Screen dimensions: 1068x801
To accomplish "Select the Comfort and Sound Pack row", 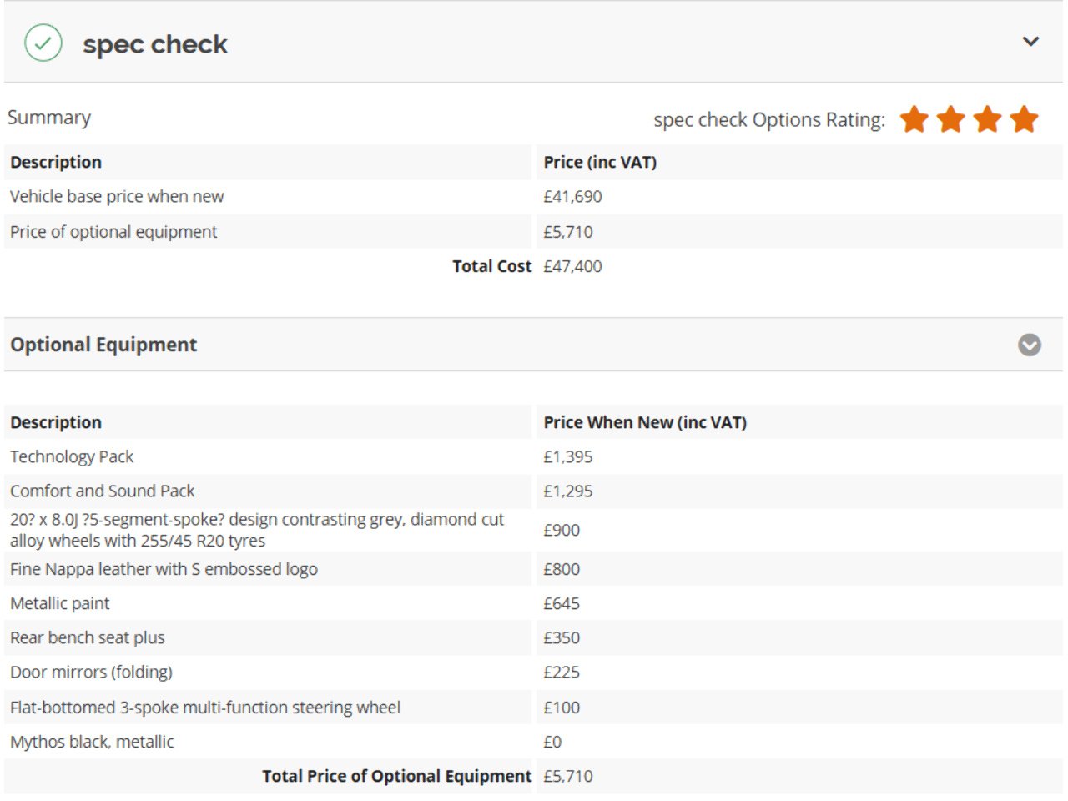I will tap(534, 491).
